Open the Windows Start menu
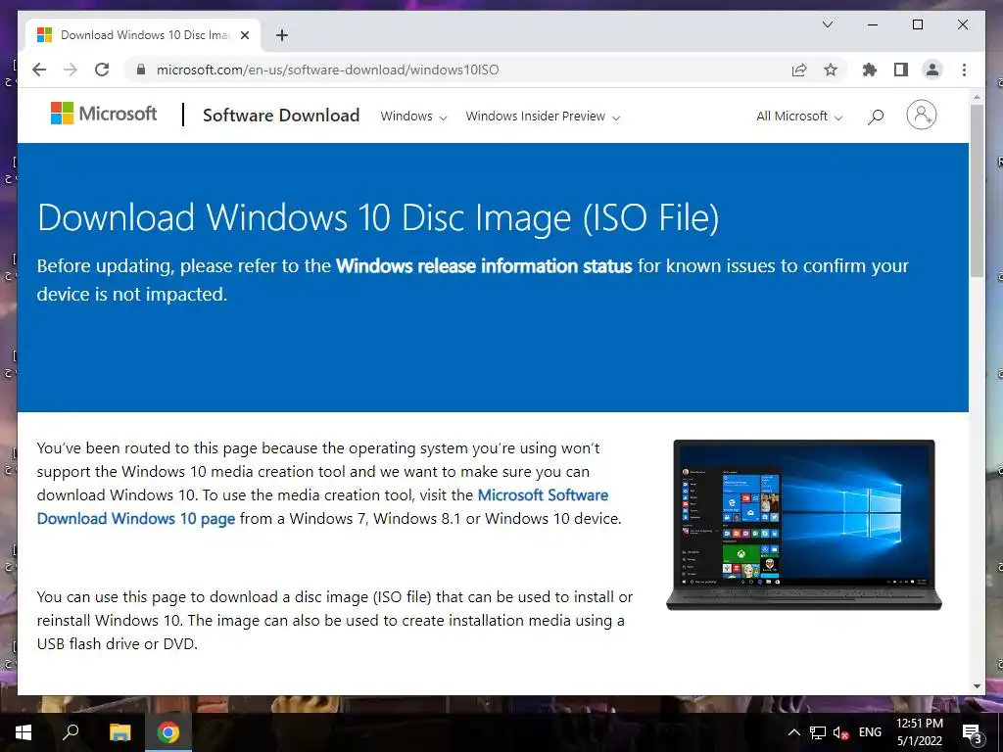The width and height of the screenshot is (1003, 752). pos(24,732)
